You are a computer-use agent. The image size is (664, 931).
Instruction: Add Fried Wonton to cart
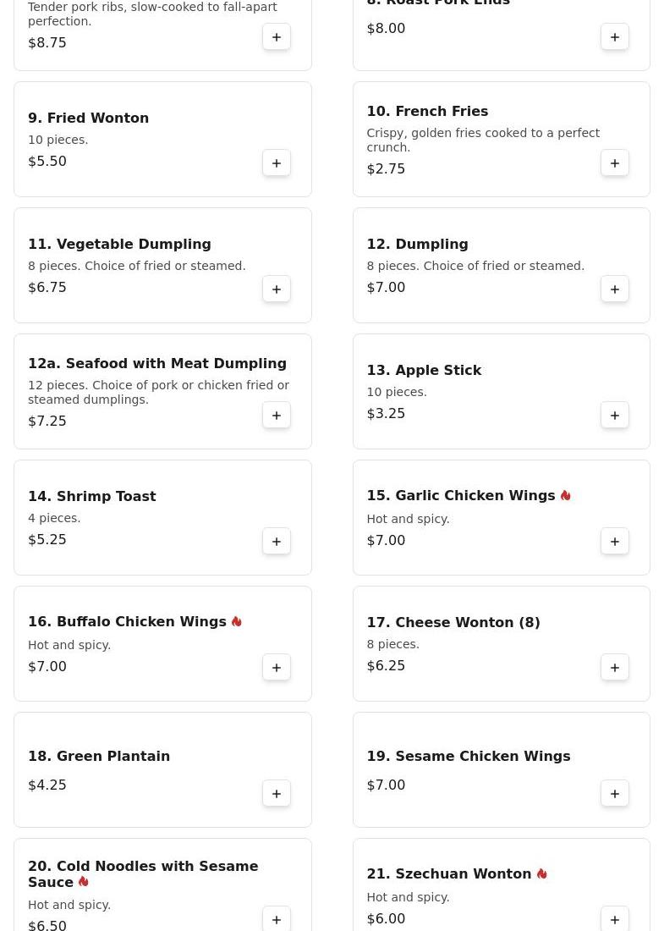(277, 163)
